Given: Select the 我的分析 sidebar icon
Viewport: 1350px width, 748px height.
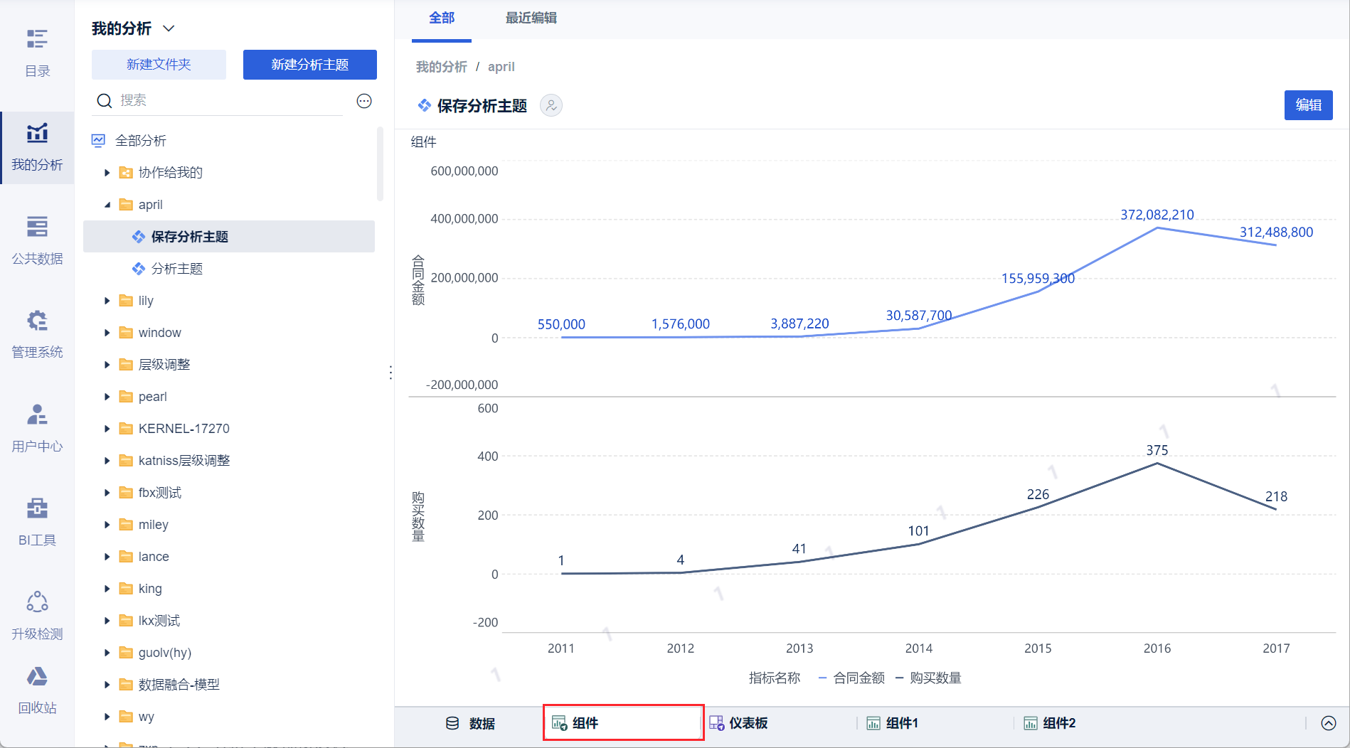Looking at the screenshot, I should click(x=37, y=133).
